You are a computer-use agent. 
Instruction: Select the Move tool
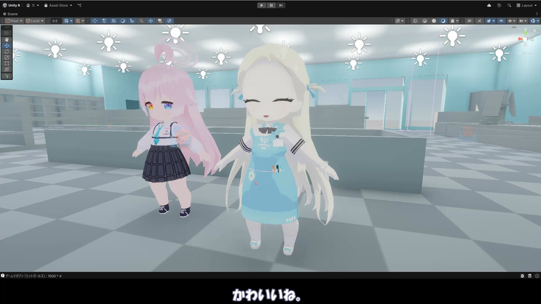[7, 46]
